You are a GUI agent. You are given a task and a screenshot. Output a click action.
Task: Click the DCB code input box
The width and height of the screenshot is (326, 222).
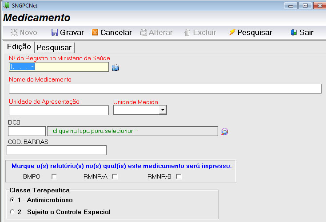[27, 131]
